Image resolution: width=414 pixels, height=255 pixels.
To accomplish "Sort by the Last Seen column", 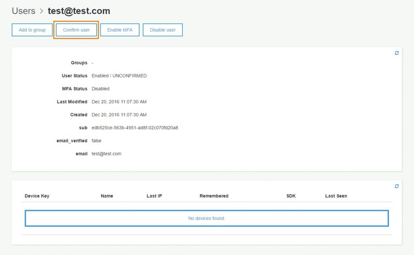I will point(336,196).
